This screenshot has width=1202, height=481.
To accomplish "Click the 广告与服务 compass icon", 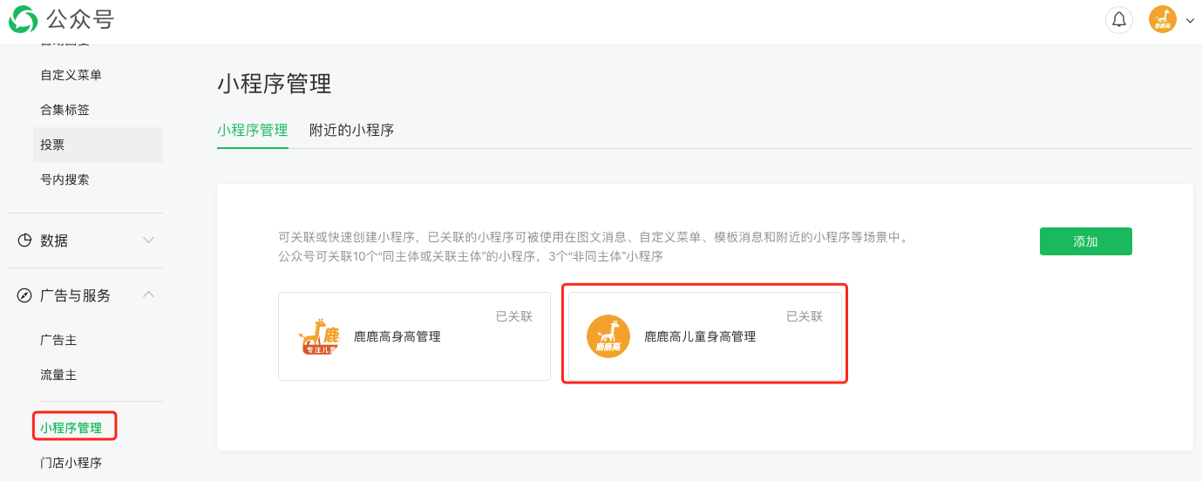I will coord(25,295).
